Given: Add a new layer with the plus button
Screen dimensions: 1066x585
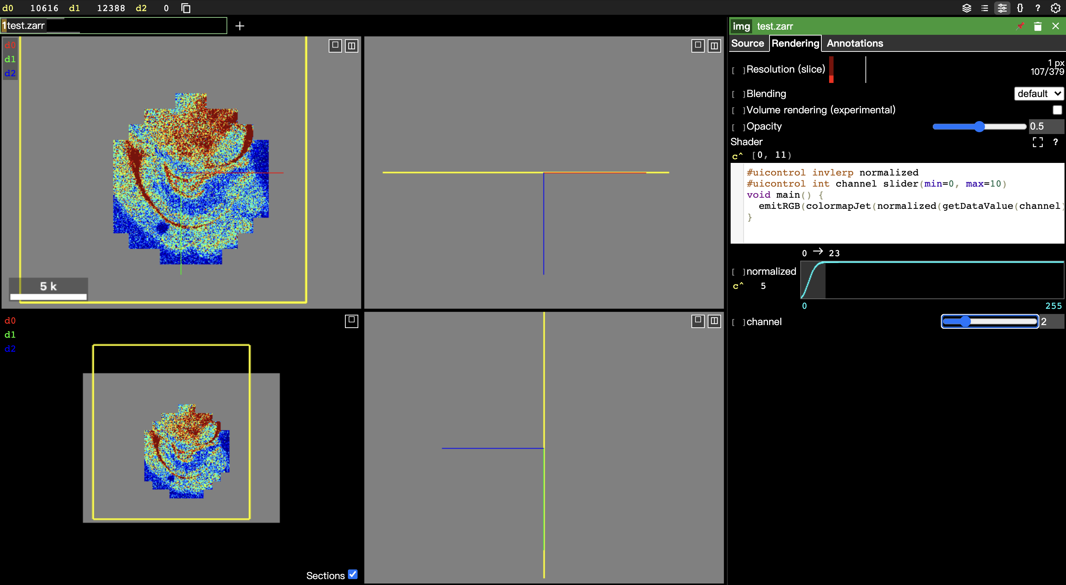Looking at the screenshot, I should [x=239, y=26].
